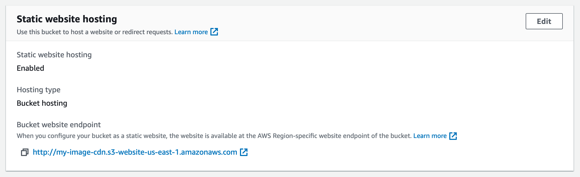
Task: Click the sentence starting 'When you configure'
Action: [214, 136]
